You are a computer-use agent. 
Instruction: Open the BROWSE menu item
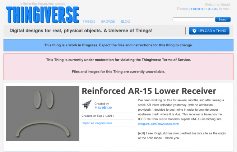[108, 22]
